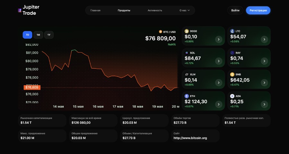Click the 19 мая date label

click(158, 106)
